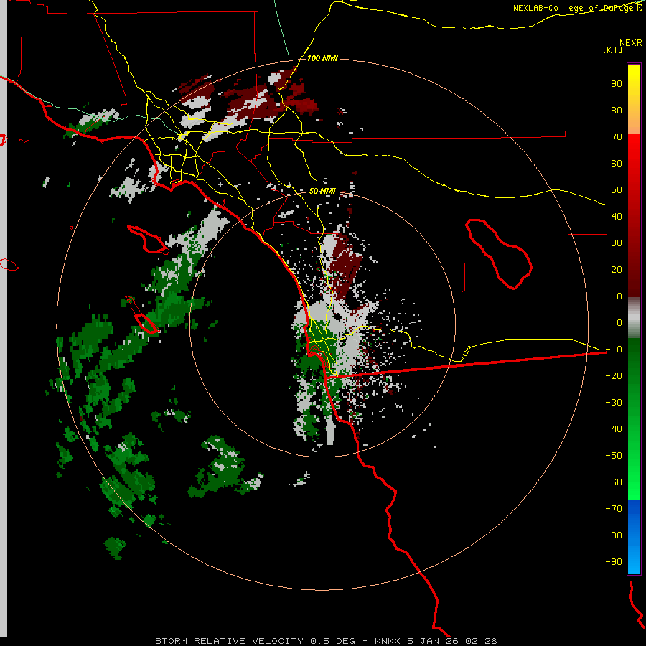Click the 40 value on velocity scale
Image resolution: width=646 pixels, height=646 pixels.
[x=617, y=216]
